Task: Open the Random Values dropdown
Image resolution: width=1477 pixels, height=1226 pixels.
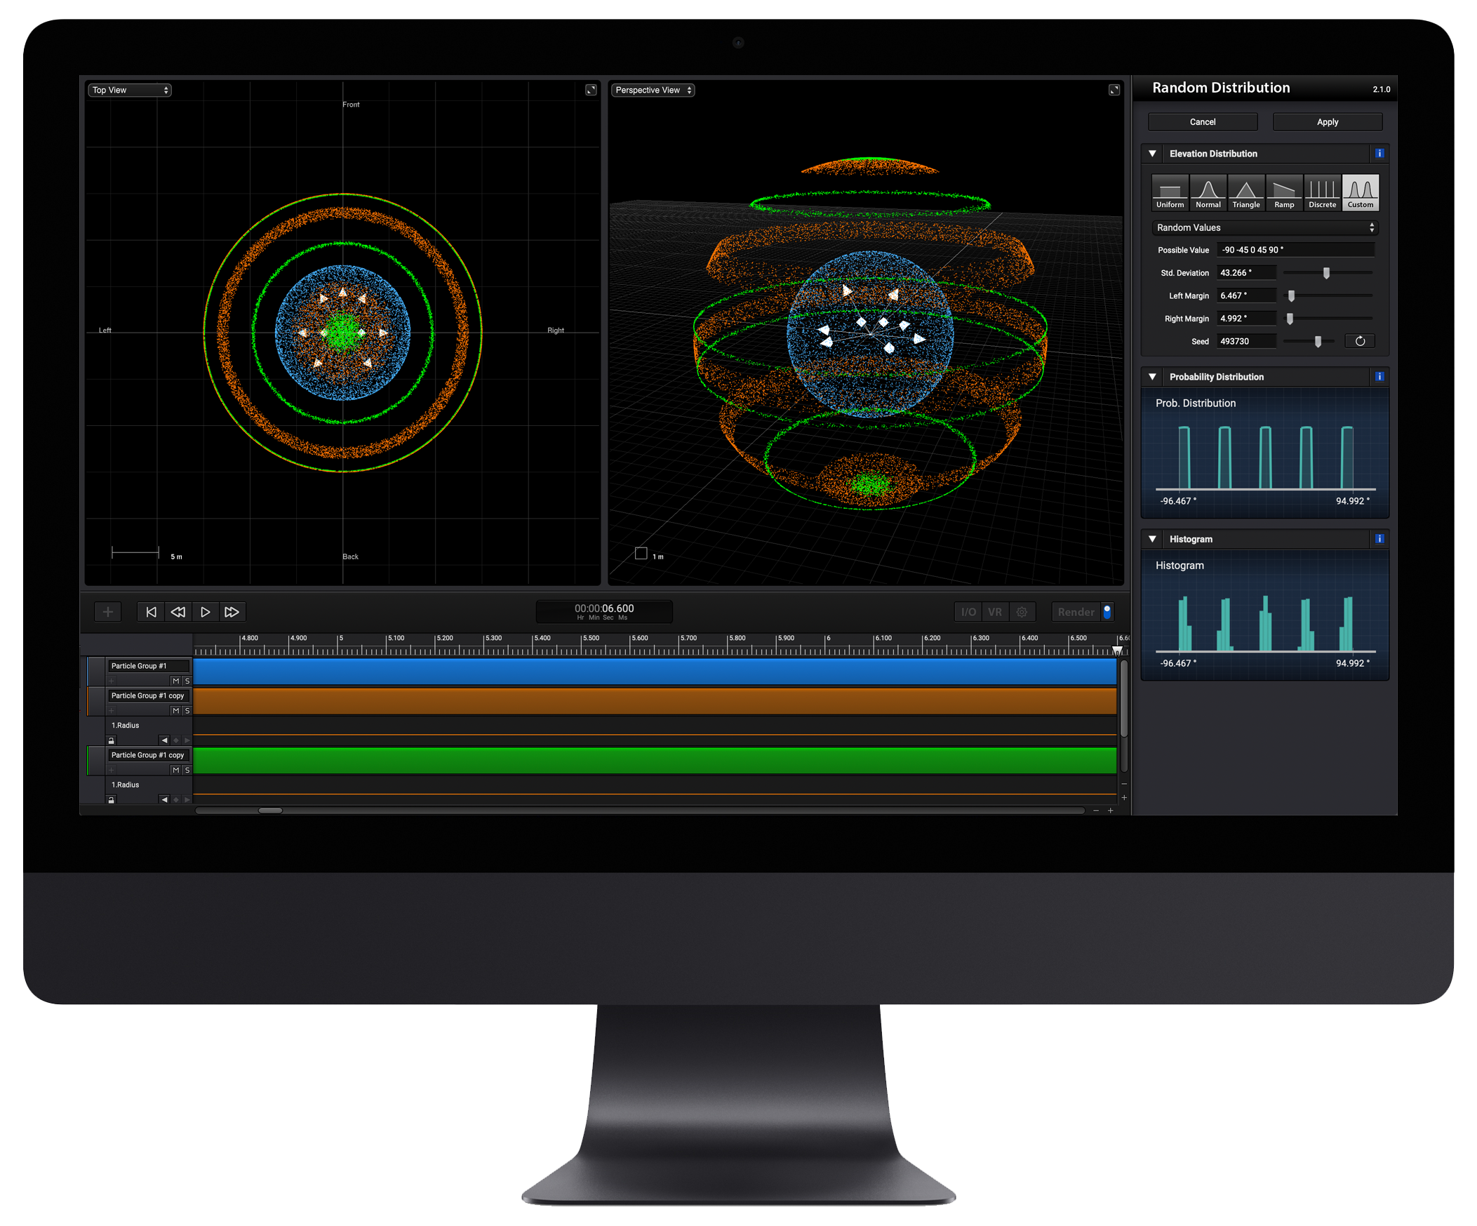Action: tap(1264, 227)
